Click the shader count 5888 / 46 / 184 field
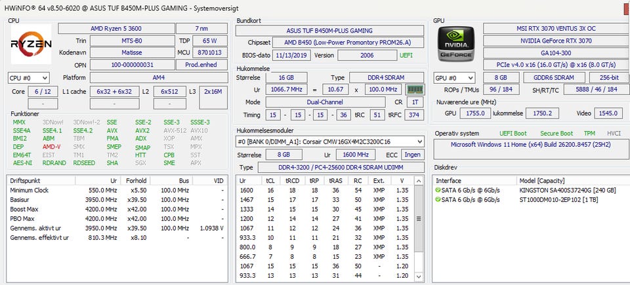Viewport: 630px width, 285px height. (x=597, y=90)
